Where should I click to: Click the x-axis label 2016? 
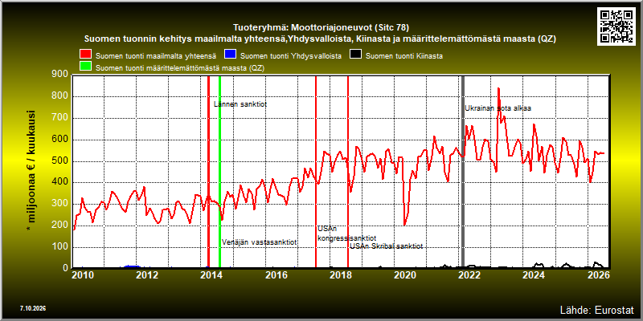[276, 274]
